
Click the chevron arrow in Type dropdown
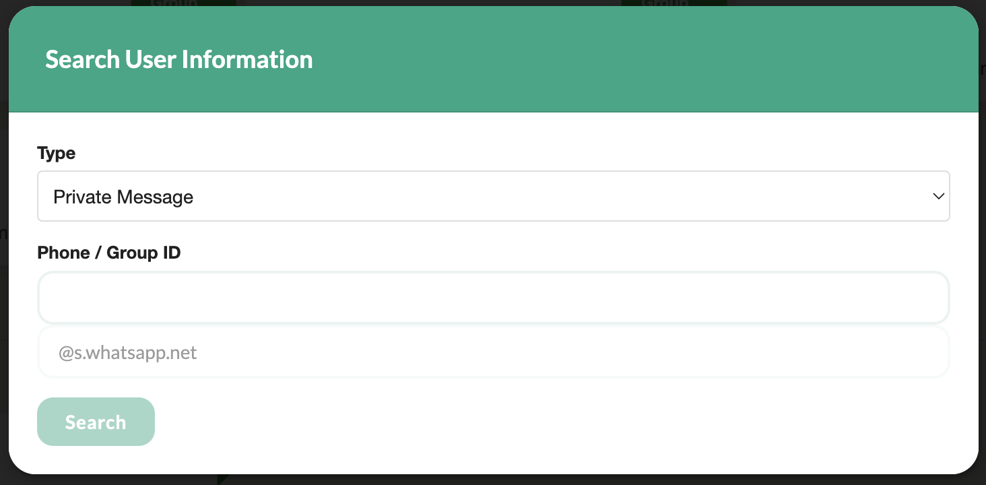pyautogui.click(x=938, y=196)
